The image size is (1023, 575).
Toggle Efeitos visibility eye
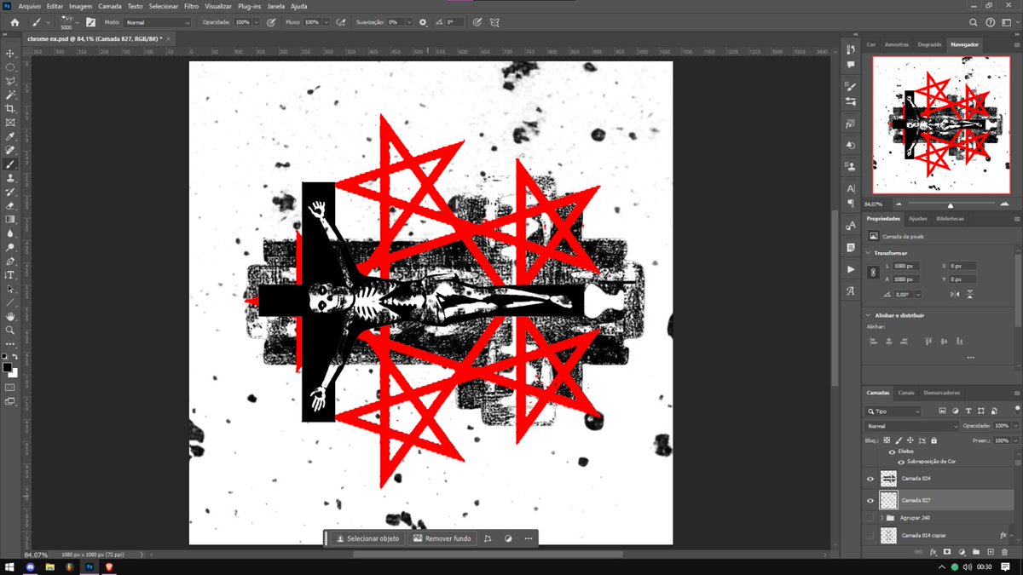(893, 451)
